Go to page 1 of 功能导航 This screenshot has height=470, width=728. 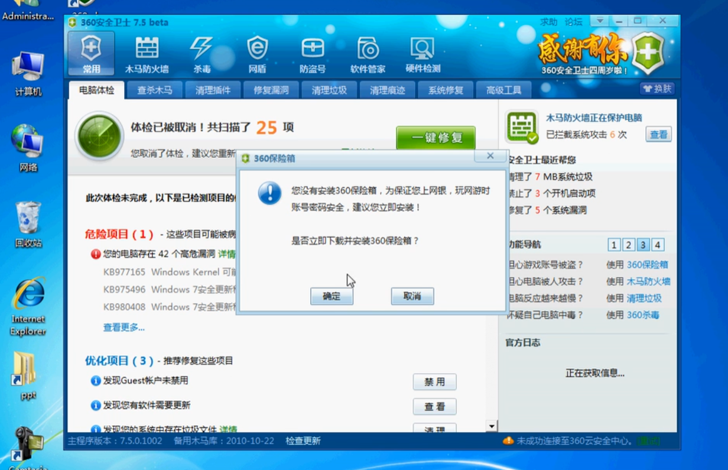614,245
